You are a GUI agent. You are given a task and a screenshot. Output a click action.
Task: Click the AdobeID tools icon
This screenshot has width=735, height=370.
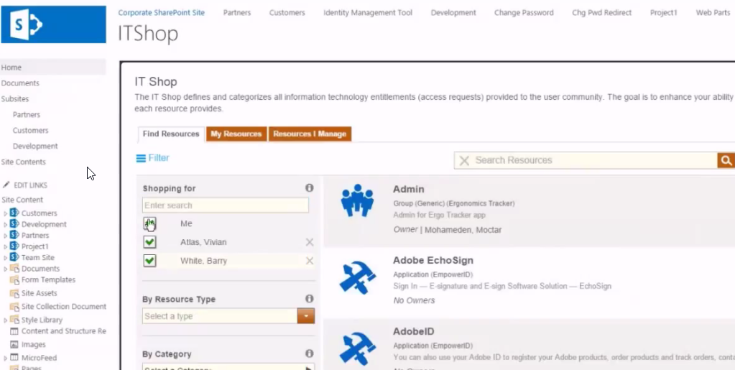pyautogui.click(x=357, y=348)
